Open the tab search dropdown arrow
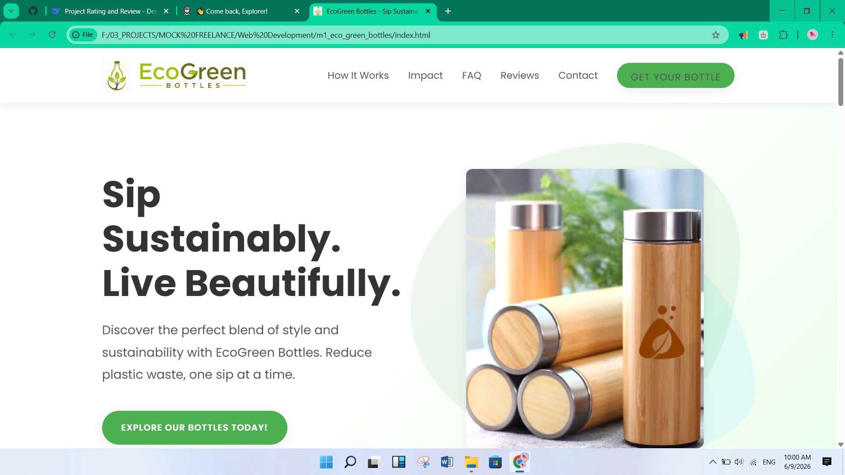 coord(11,11)
